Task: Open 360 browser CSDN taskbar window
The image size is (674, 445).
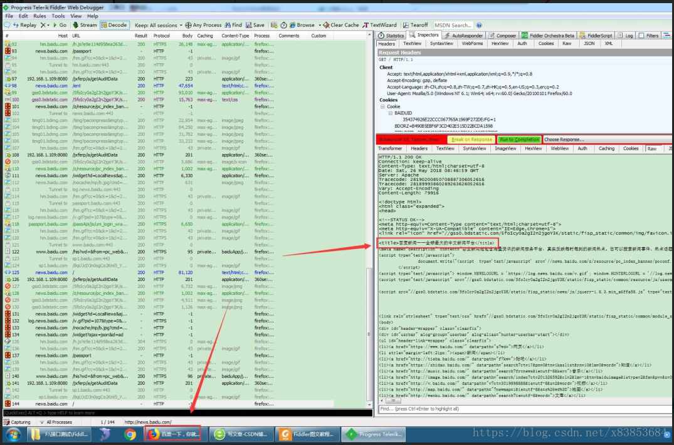Action: [243, 434]
